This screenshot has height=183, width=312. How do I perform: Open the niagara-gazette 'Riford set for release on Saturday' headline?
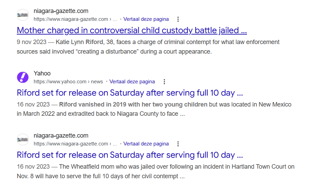pyautogui.click(x=130, y=155)
